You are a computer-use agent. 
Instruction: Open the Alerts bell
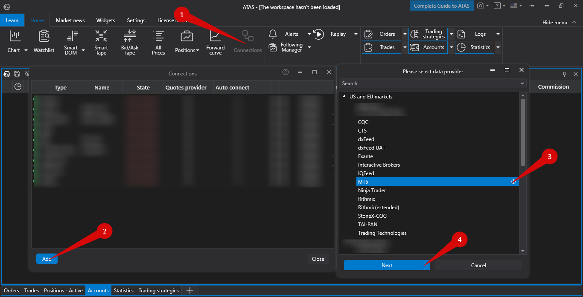click(x=273, y=34)
